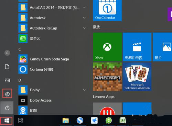
Task: Click the Dolby folder icon
Action: [x=23, y=90]
